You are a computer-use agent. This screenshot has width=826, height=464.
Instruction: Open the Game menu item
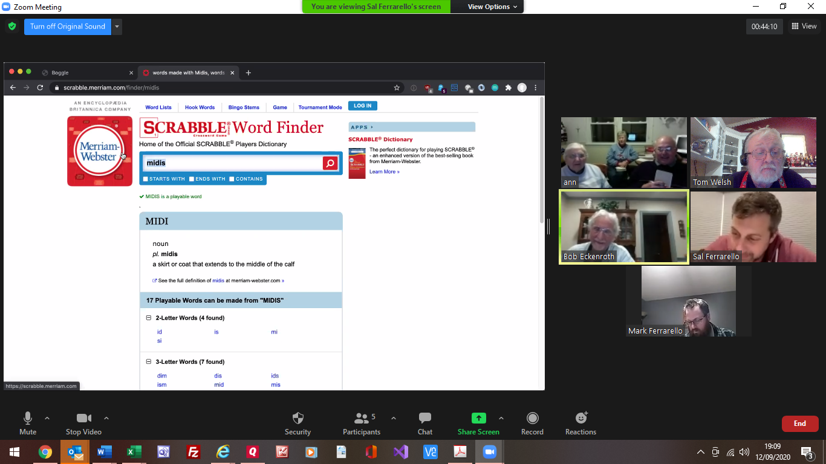pyautogui.click(x=280, y=108)
